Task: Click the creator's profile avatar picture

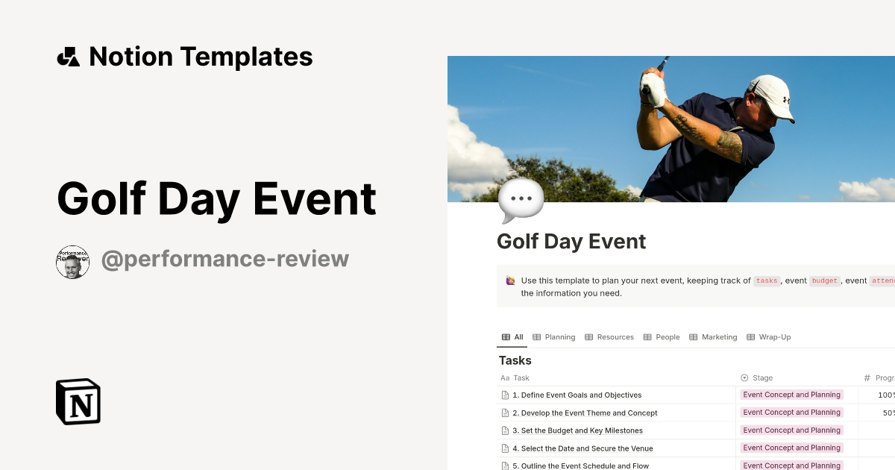Action: tap(72, 261)
